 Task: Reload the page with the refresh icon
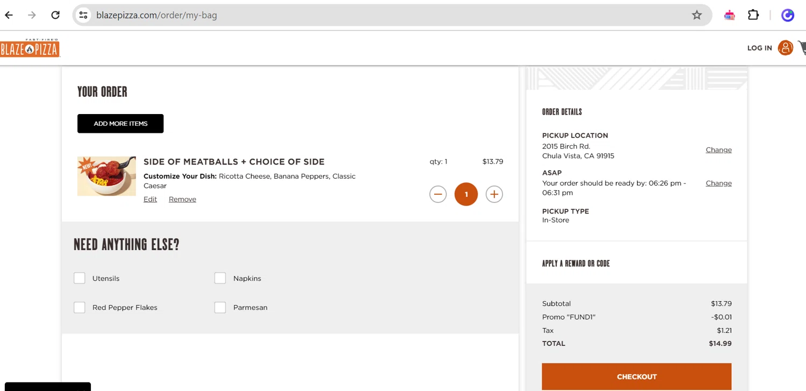click(x=55, y=15)
